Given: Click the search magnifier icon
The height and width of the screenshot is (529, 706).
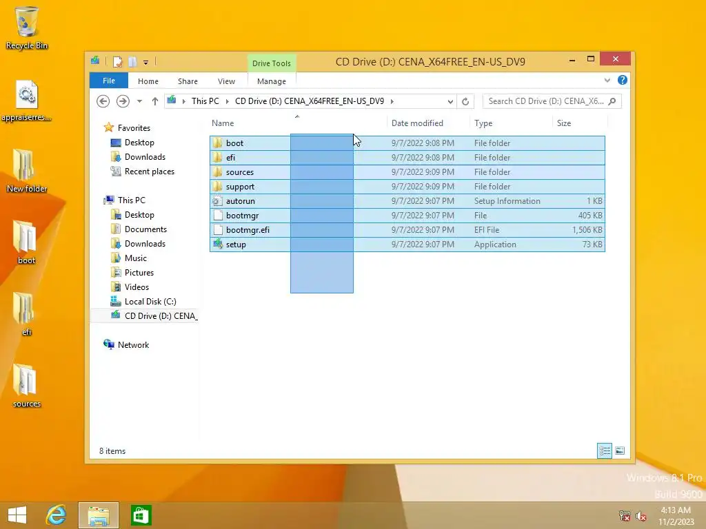Looking at the screenshot, I should tap(612, 101).
